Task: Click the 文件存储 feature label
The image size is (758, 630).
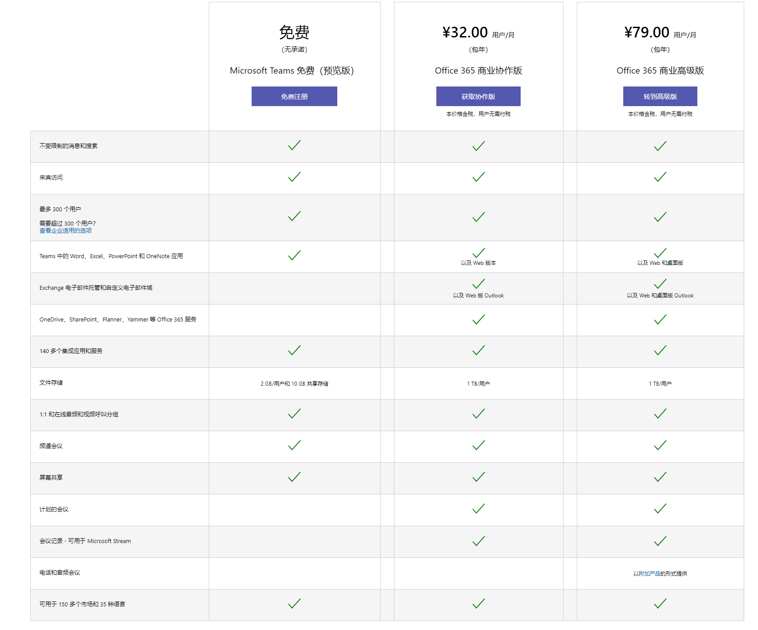Action: [51, 383]
